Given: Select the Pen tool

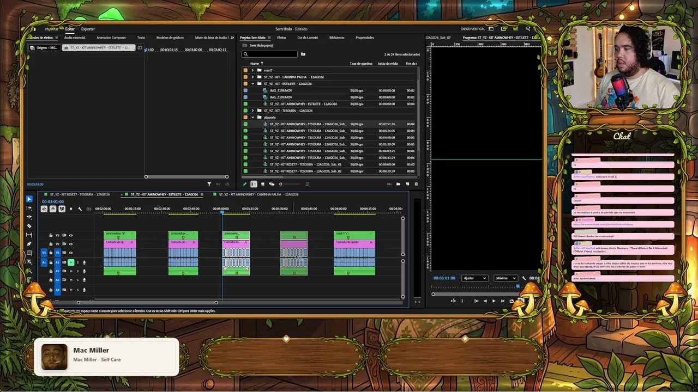Looking at the screenshot, I should click(29, 244).
